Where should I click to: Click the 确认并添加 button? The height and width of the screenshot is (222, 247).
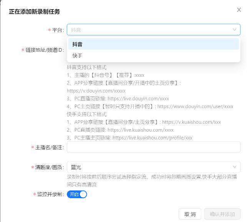[222, 214]
